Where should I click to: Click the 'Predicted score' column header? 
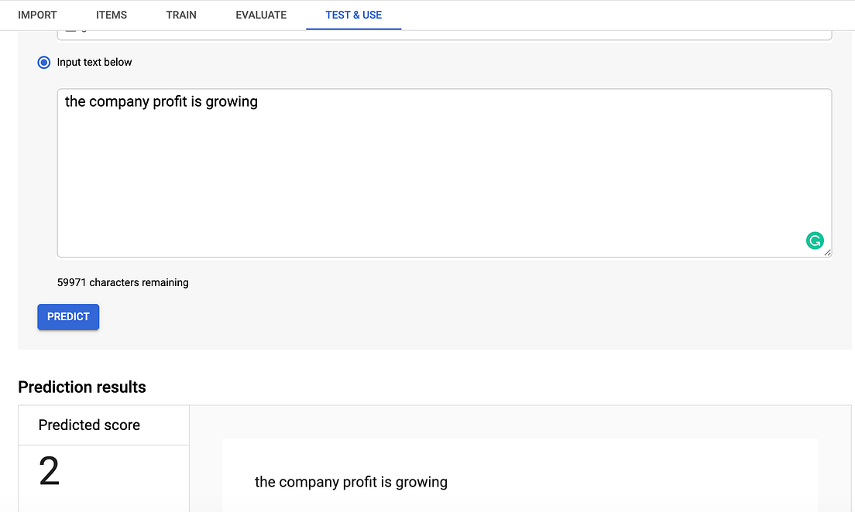pos(88,425)
